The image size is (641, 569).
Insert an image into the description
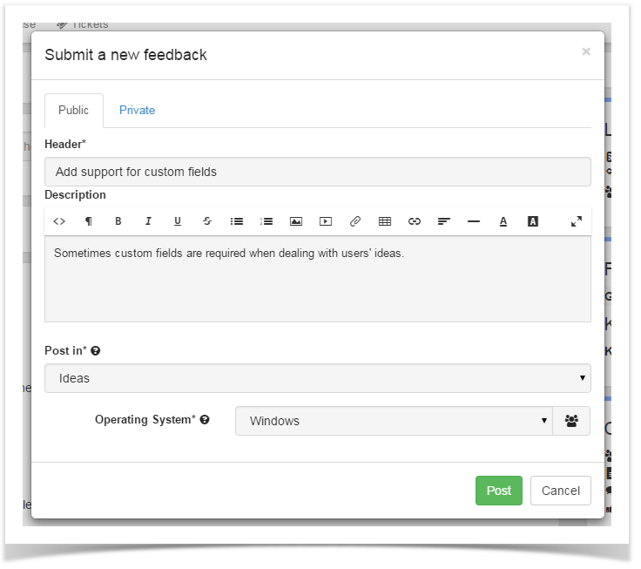(x=296, y=221)
